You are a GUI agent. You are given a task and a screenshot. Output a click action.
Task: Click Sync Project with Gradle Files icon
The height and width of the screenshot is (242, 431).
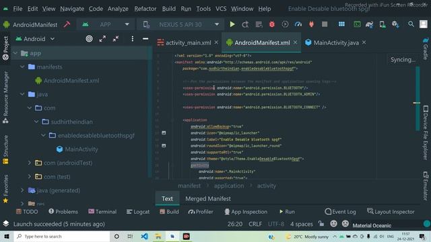click(x=370, y=24)
